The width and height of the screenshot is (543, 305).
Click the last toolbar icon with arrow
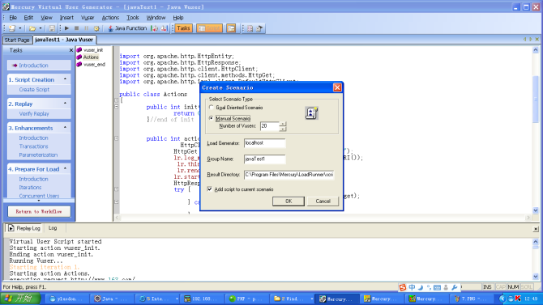259,28
